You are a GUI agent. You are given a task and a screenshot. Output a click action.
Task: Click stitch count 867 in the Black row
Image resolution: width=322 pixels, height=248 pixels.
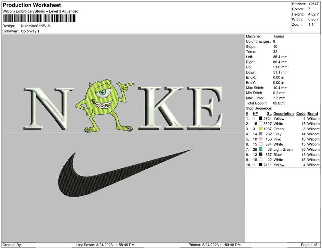tap(268, 155)
